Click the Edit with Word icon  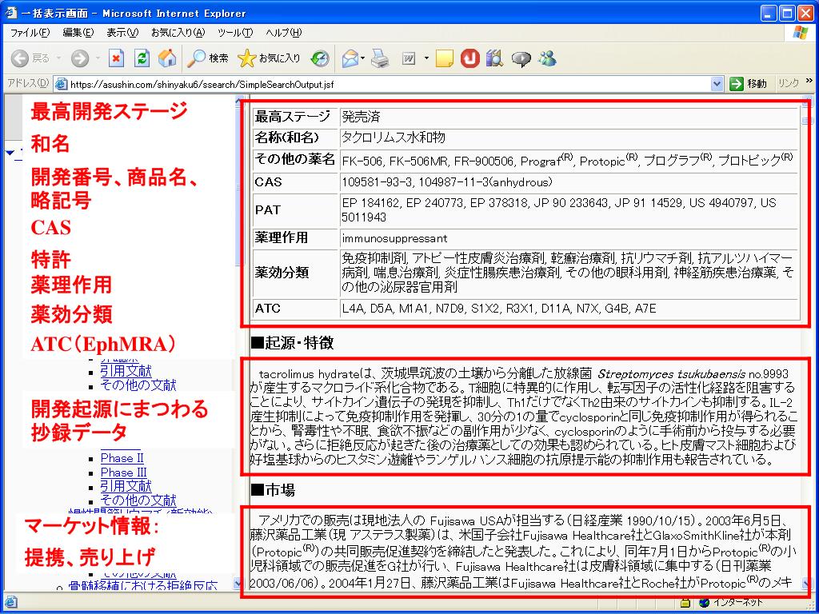409,58
